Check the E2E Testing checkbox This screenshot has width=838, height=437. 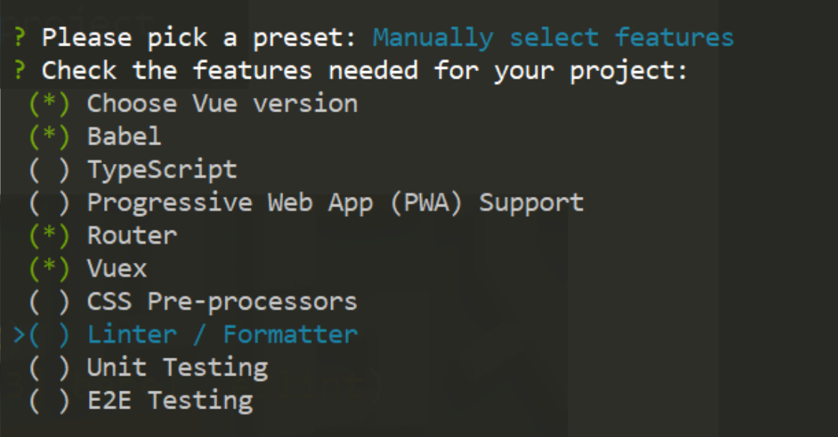(x=49, y=400)
